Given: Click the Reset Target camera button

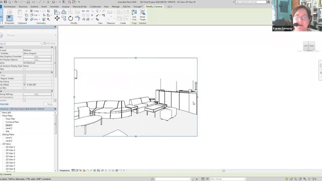Looking at the screenshot, I should [x=142, y=15].
